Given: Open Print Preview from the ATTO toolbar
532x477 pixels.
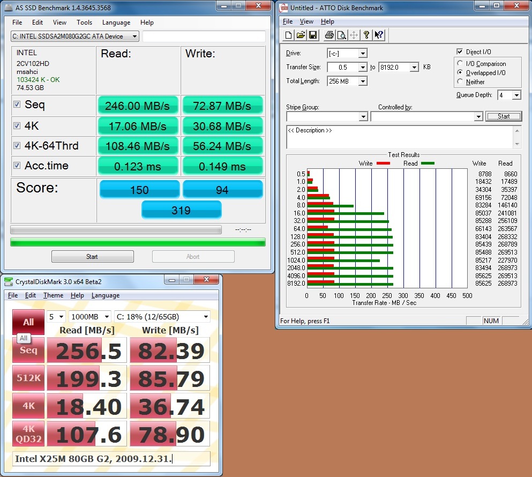Looking at the screenshot, I should click(x=341, y=35).
